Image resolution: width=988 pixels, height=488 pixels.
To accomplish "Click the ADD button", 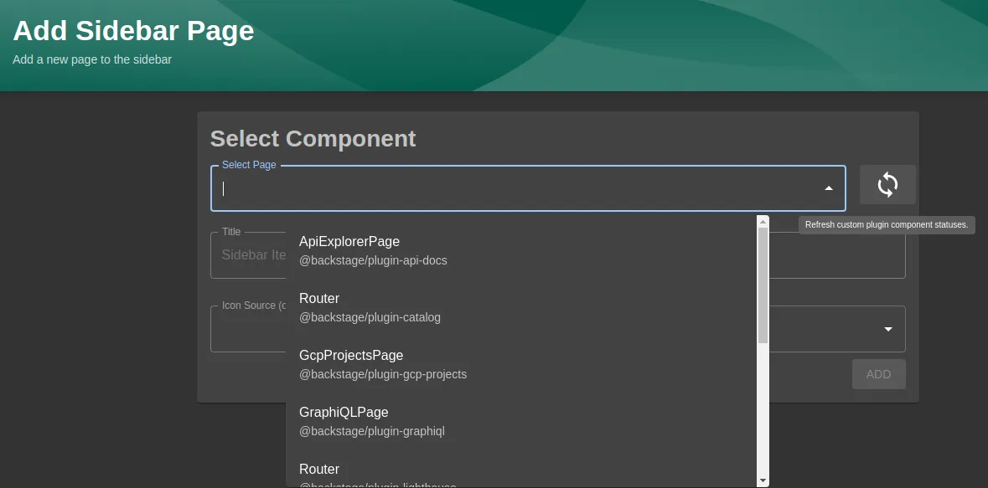I will click(878, 373).
